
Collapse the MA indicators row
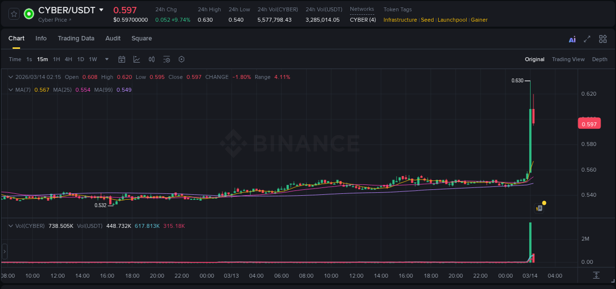coord(11,90)
